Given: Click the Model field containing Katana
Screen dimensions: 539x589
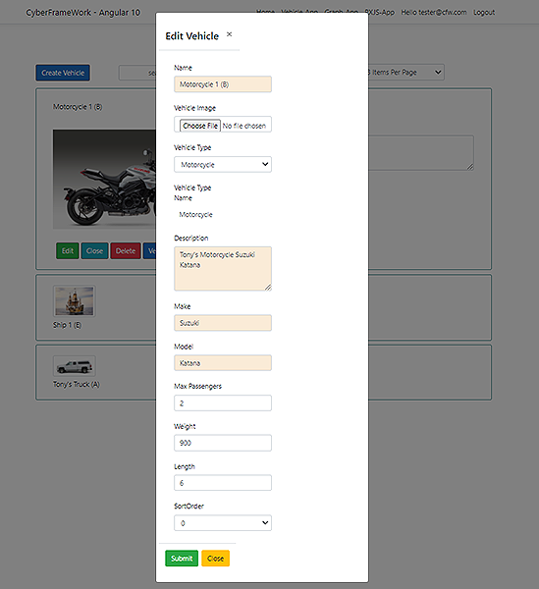Looking at the screenshot, I should (x=223, y=363).
